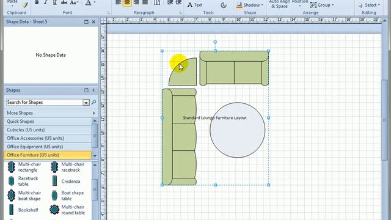Open the Paste dropdown arrow

tap(12, 5)
